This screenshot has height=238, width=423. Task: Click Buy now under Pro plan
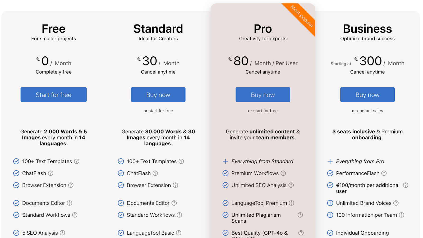click(263, 95)
